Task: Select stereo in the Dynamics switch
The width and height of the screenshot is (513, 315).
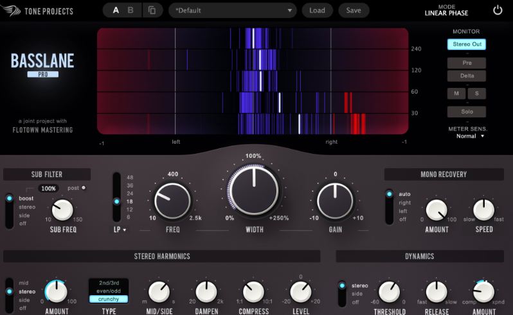Action: 359,285
